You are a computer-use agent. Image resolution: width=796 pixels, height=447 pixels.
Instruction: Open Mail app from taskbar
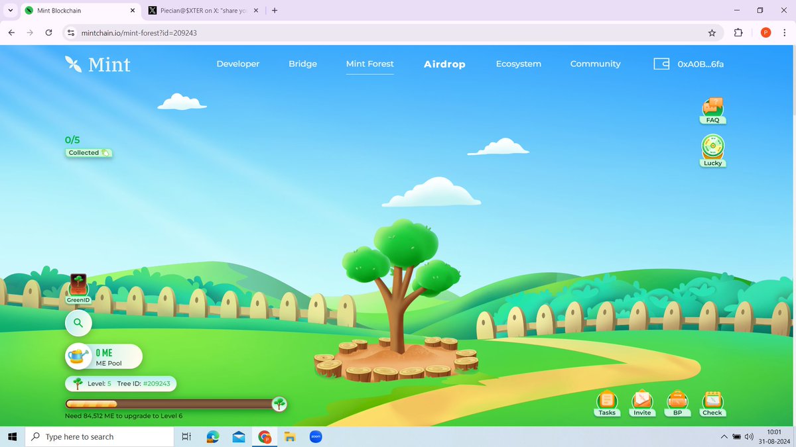[239, 436]
